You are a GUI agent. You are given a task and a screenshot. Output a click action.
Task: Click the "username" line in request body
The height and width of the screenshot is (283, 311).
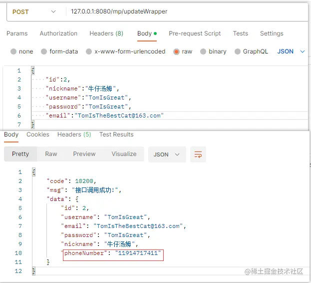pos(88,97)
